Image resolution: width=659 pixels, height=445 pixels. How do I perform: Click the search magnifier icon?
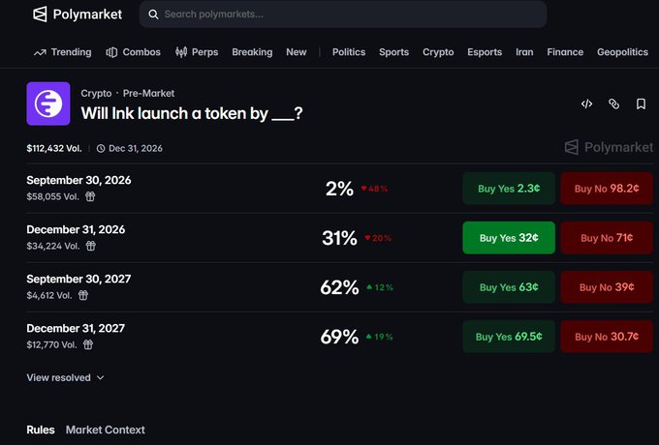click(x=153, y=15)
